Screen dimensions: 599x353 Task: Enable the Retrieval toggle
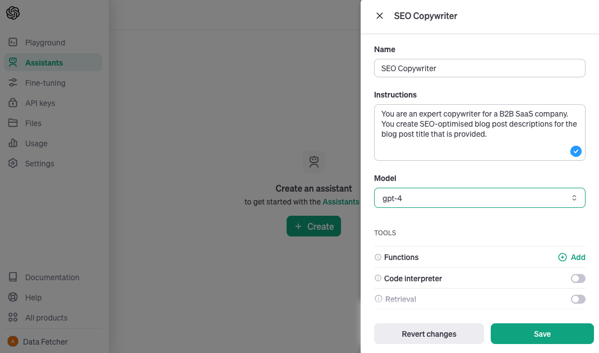tap(578, 299)
